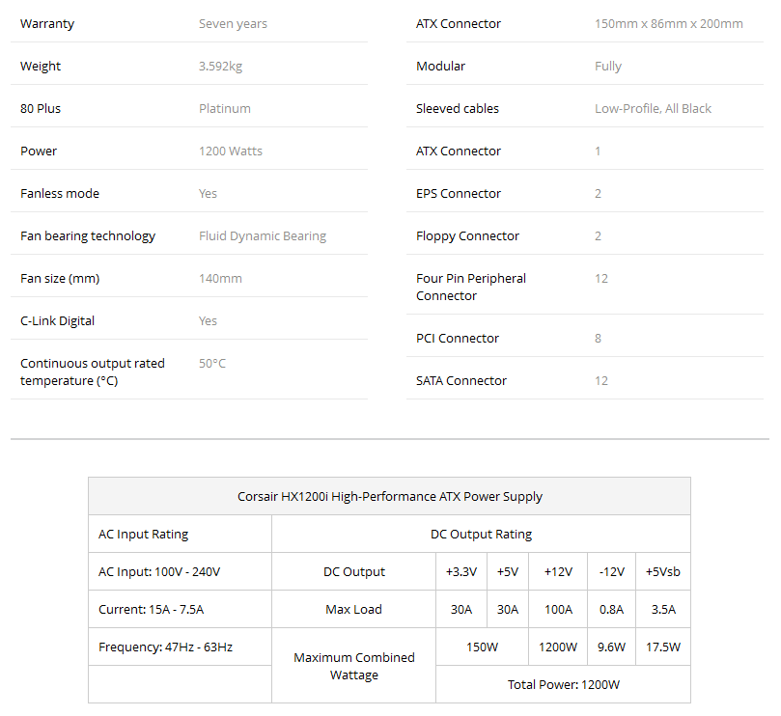
Task: Select the 'Four Pin Peripheral Connector' label
Action: [471, 287]
